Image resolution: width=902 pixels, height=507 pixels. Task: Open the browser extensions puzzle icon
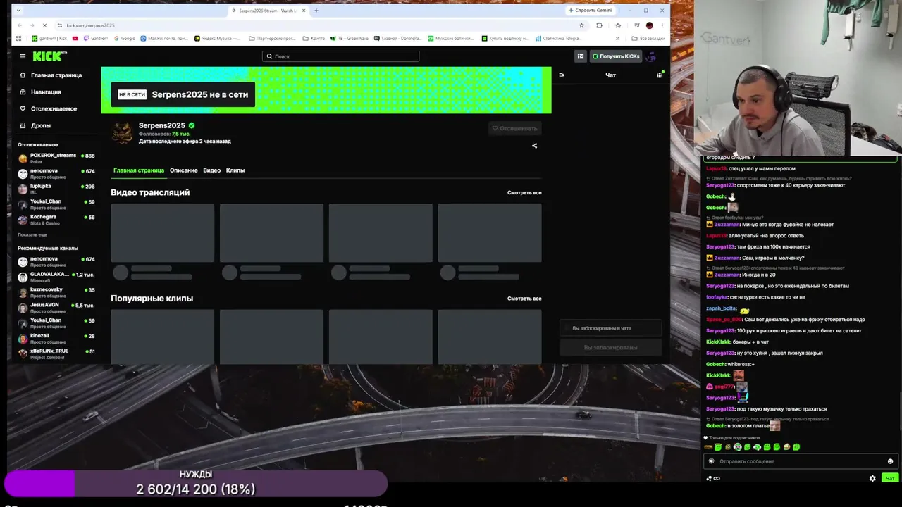(599, 25)
